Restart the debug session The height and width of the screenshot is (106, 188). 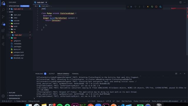point(152,7)
